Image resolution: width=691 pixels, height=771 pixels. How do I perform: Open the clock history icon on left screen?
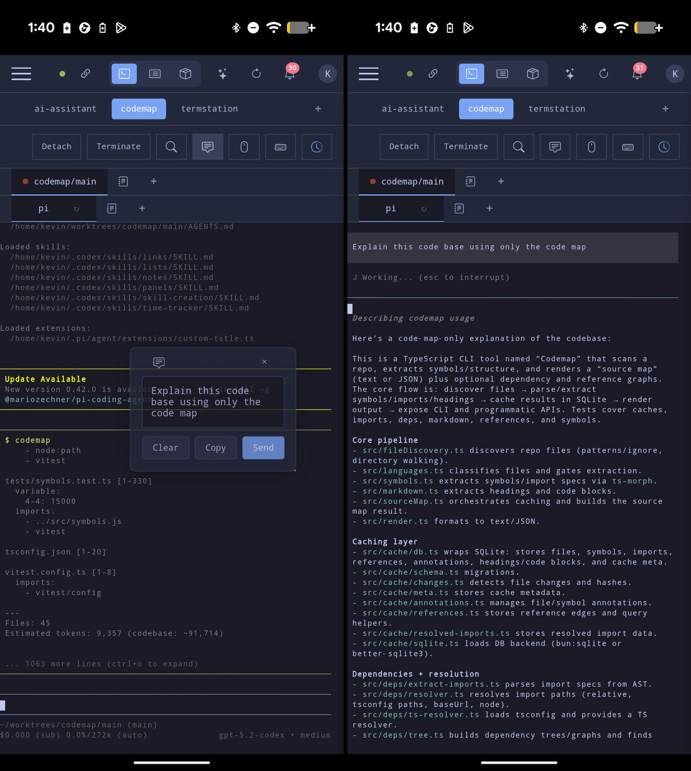pyautogui.click(x=316, y=147)
